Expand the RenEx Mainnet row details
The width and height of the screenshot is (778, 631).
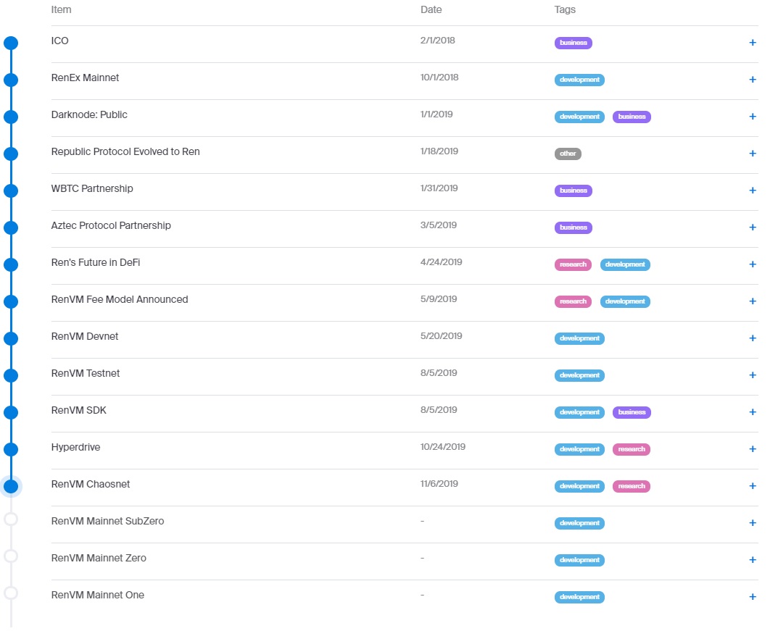[752, 80]
